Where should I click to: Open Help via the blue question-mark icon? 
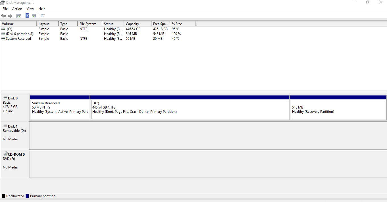pos(28,16)
